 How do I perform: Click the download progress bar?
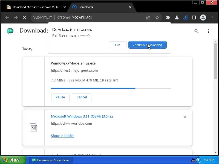[x=111, y=88]
